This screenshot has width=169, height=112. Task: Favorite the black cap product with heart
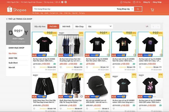pyautogui.click(x=87, y=109)
